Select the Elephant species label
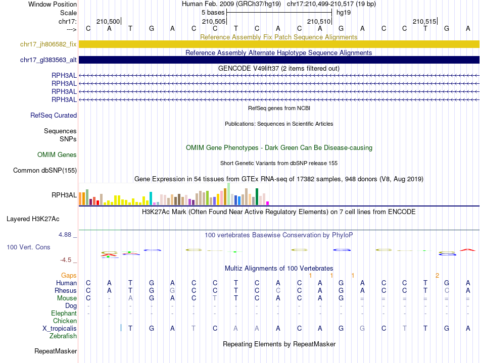This screenshot has height=363, width=480. [64, 314]
